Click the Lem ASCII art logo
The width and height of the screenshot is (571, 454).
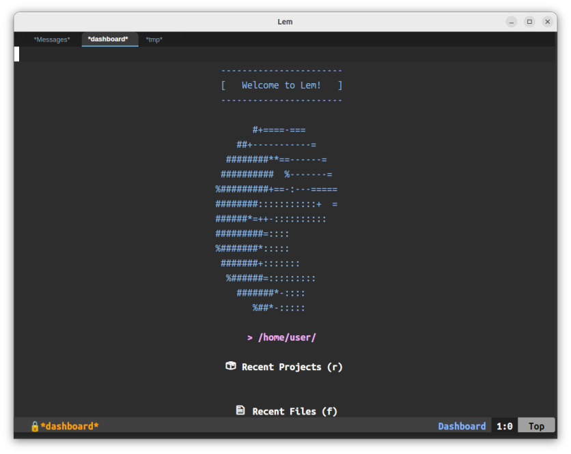pos(276,219)
